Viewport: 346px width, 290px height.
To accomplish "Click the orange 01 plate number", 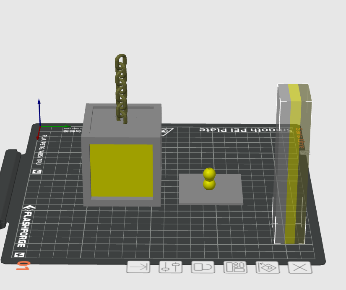I will (23, 266).
